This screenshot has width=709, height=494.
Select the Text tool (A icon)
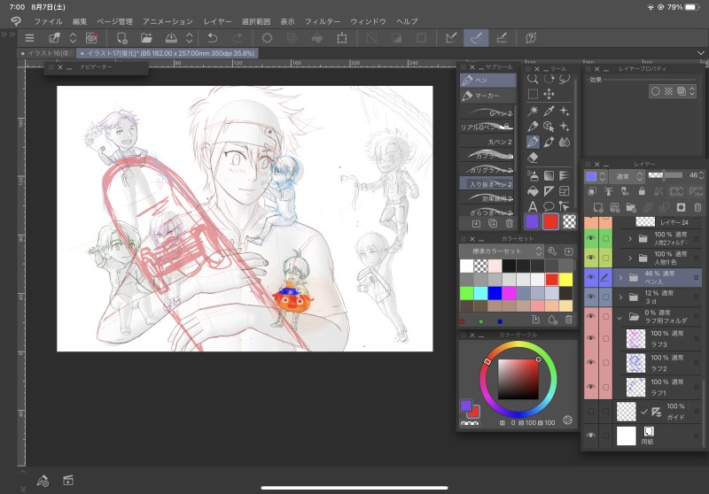533,205
